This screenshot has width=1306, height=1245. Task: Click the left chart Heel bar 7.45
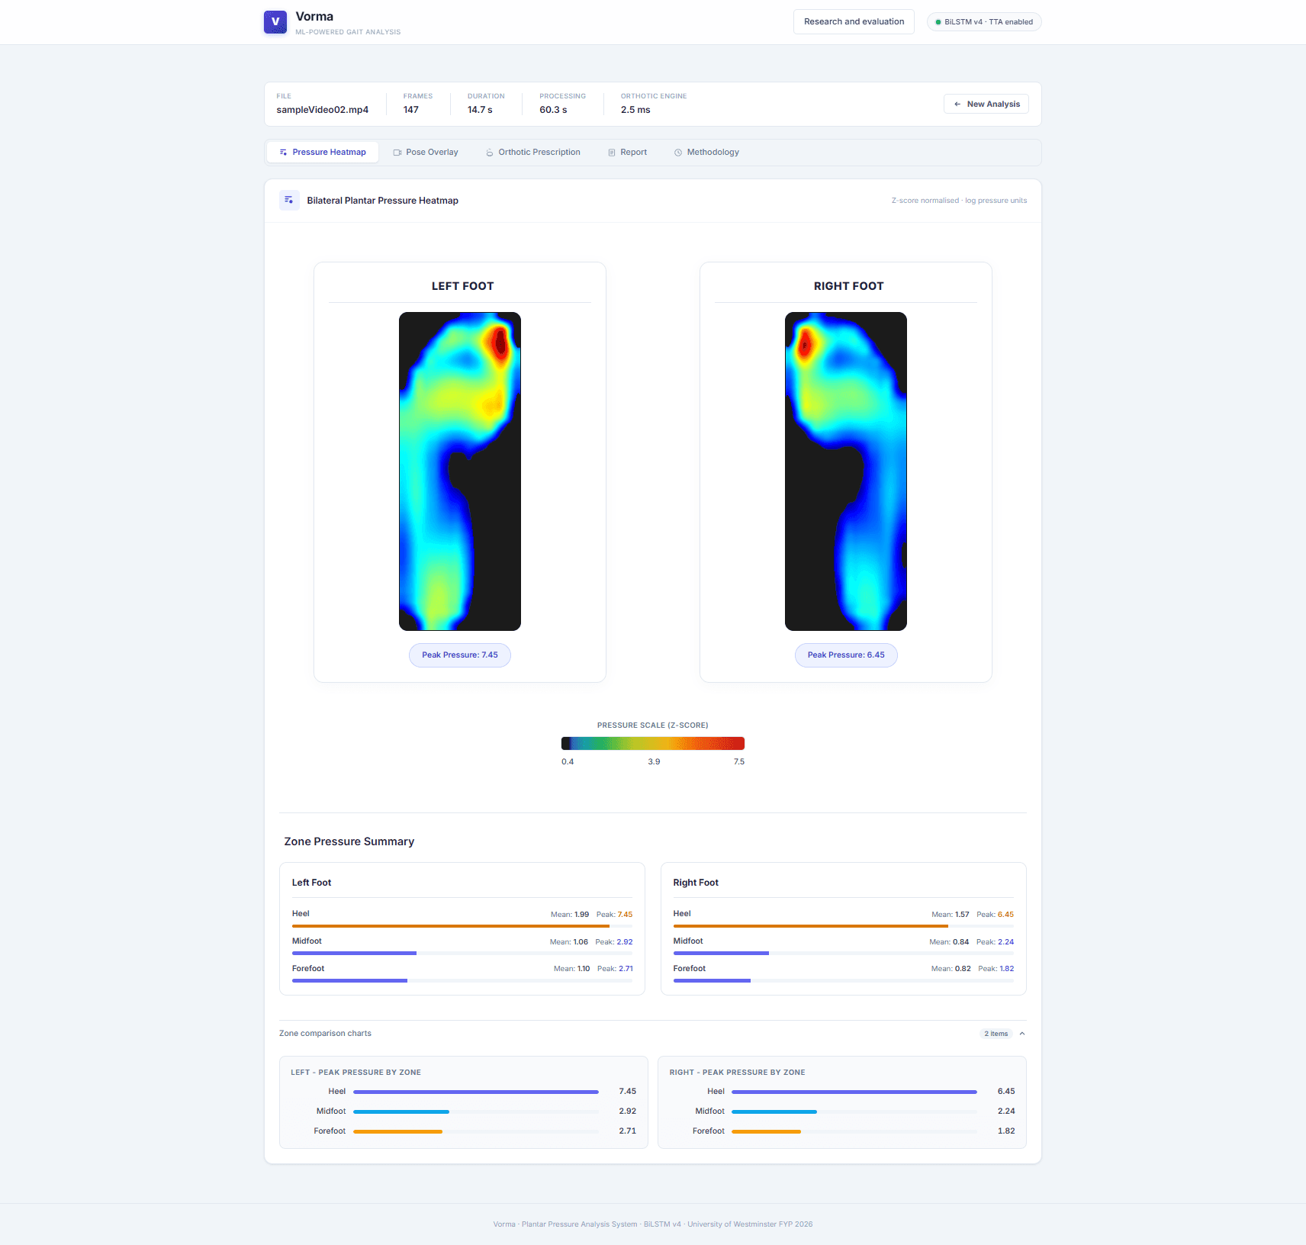tap(476, 1092)
